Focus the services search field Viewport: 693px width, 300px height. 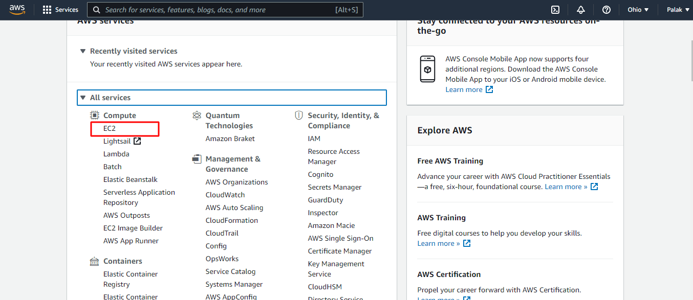point(225,10)
